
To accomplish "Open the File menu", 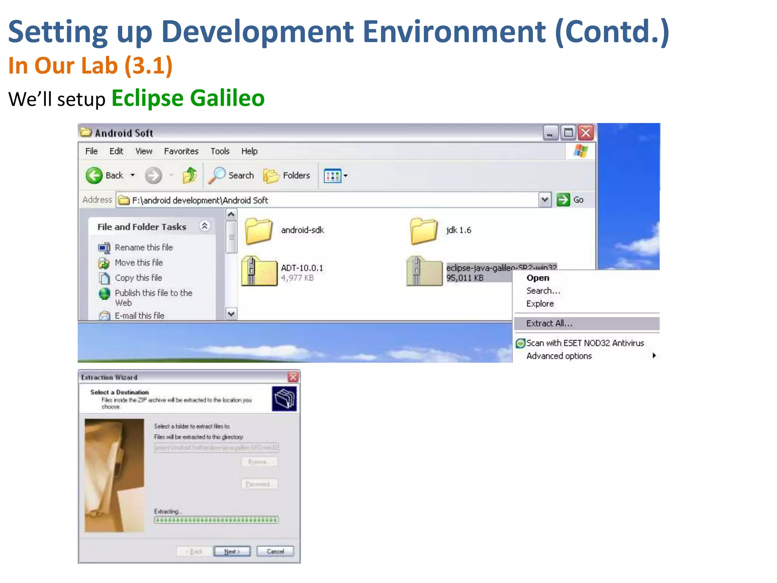I will point(91,151).
